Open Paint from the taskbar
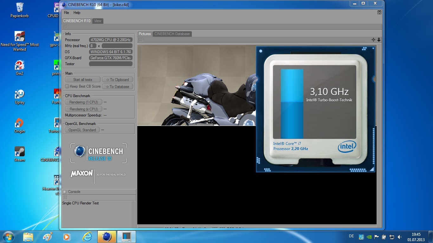This screenshot has height=243, width=433. click(x=47, y=237)
